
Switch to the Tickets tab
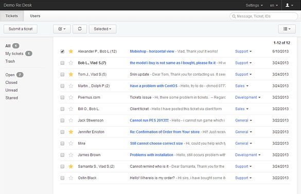click(x=11, y=16)
